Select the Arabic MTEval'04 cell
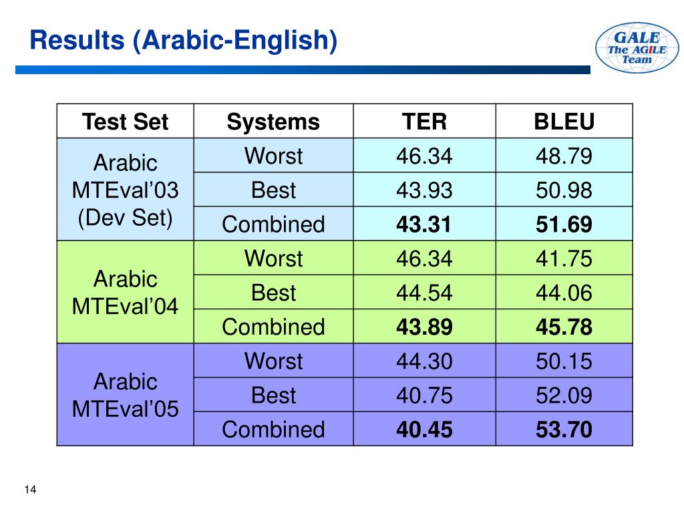 tap(125, 292)
